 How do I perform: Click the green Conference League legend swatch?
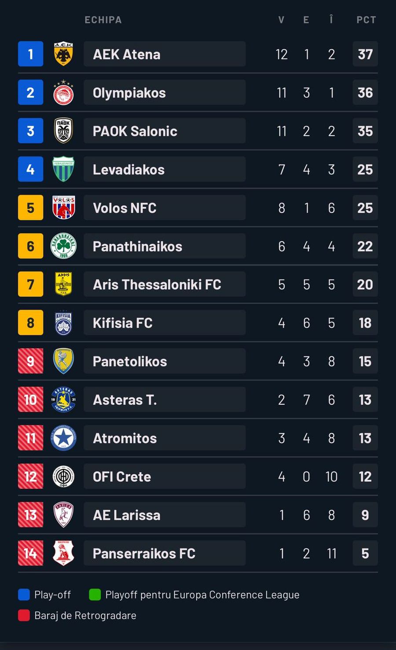pyautogui.click(x=95, y=595)
